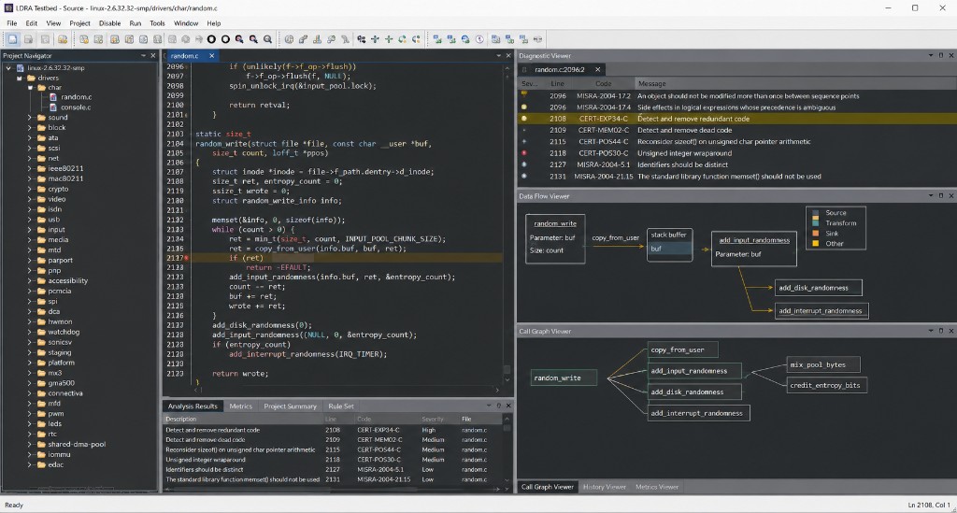This screenshot has width=957, height=513.
Task: Click the random.c file icon in tree
Action: tap(53, 97)
